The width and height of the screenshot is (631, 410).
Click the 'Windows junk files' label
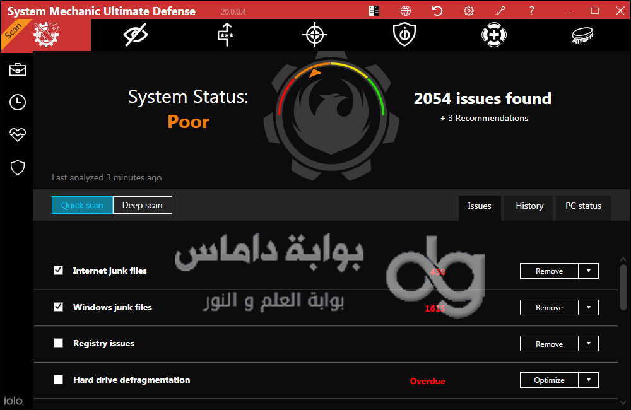(113, 307)
